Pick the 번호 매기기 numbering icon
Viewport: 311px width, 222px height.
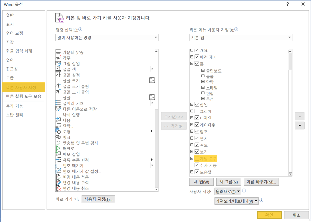(x=58, y=165)
